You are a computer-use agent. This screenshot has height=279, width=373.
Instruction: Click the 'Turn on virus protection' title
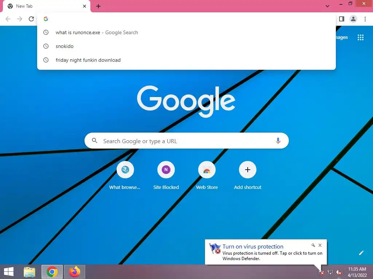tap(253, 247)
